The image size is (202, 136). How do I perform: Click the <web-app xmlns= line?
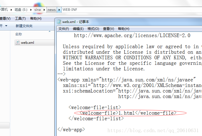tap(127, 80)
